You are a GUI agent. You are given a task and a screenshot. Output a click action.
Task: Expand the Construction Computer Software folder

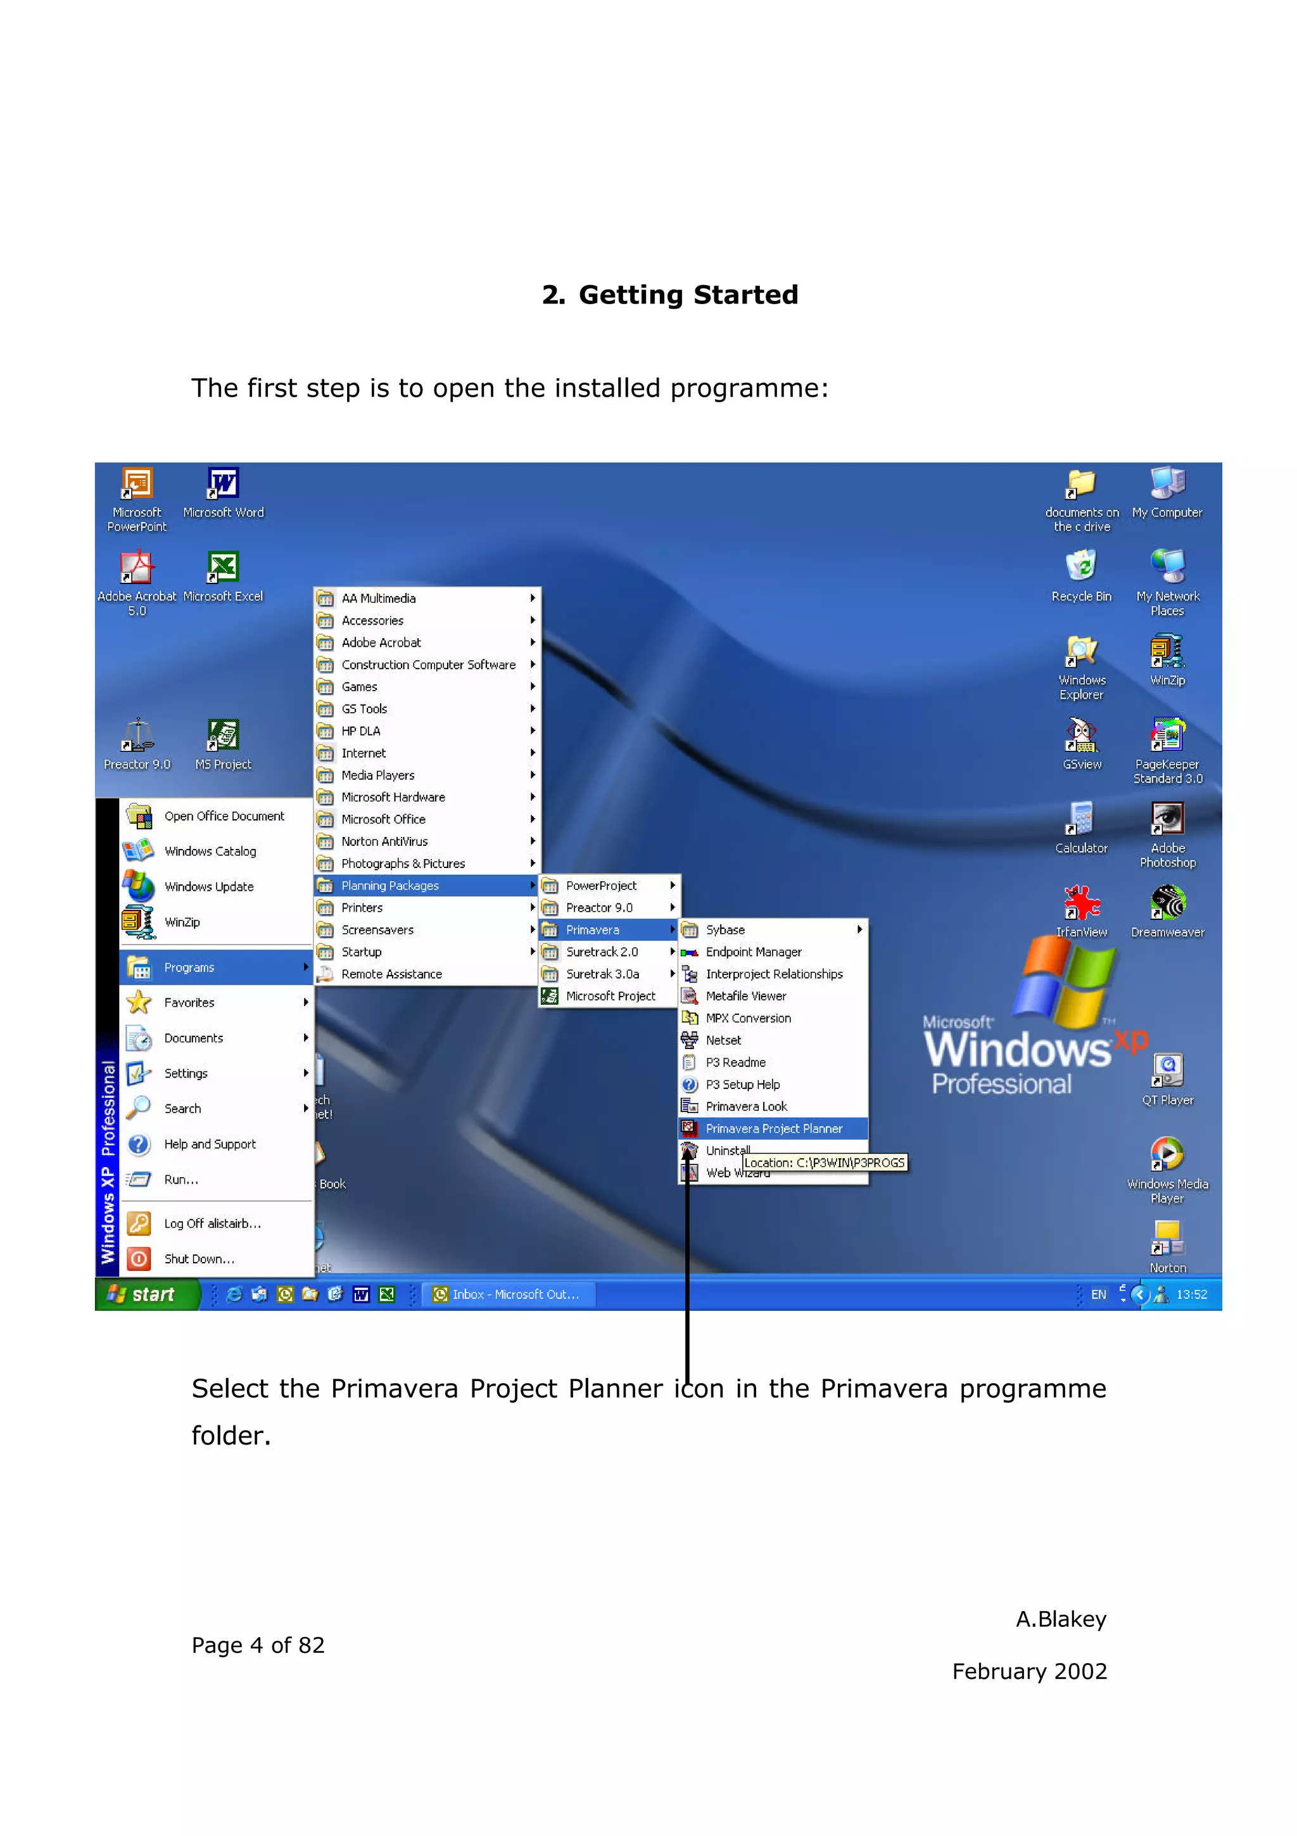(x=427, y=665)
